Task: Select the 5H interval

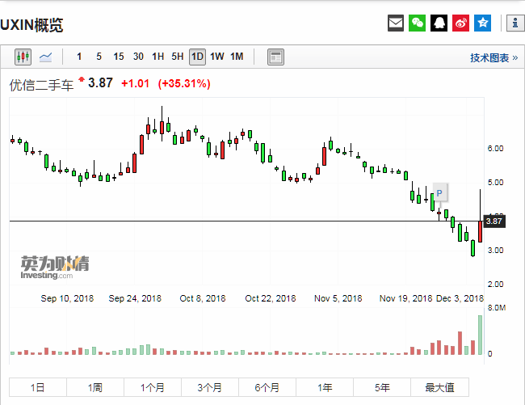Action: pos(178,57)
